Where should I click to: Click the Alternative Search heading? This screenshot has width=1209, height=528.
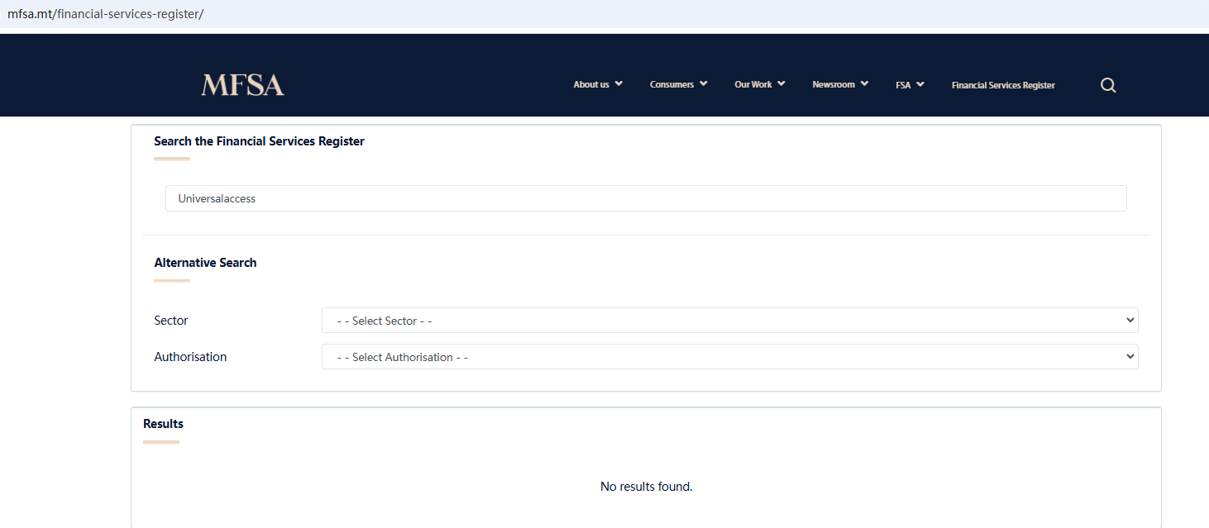pos(205,263)
